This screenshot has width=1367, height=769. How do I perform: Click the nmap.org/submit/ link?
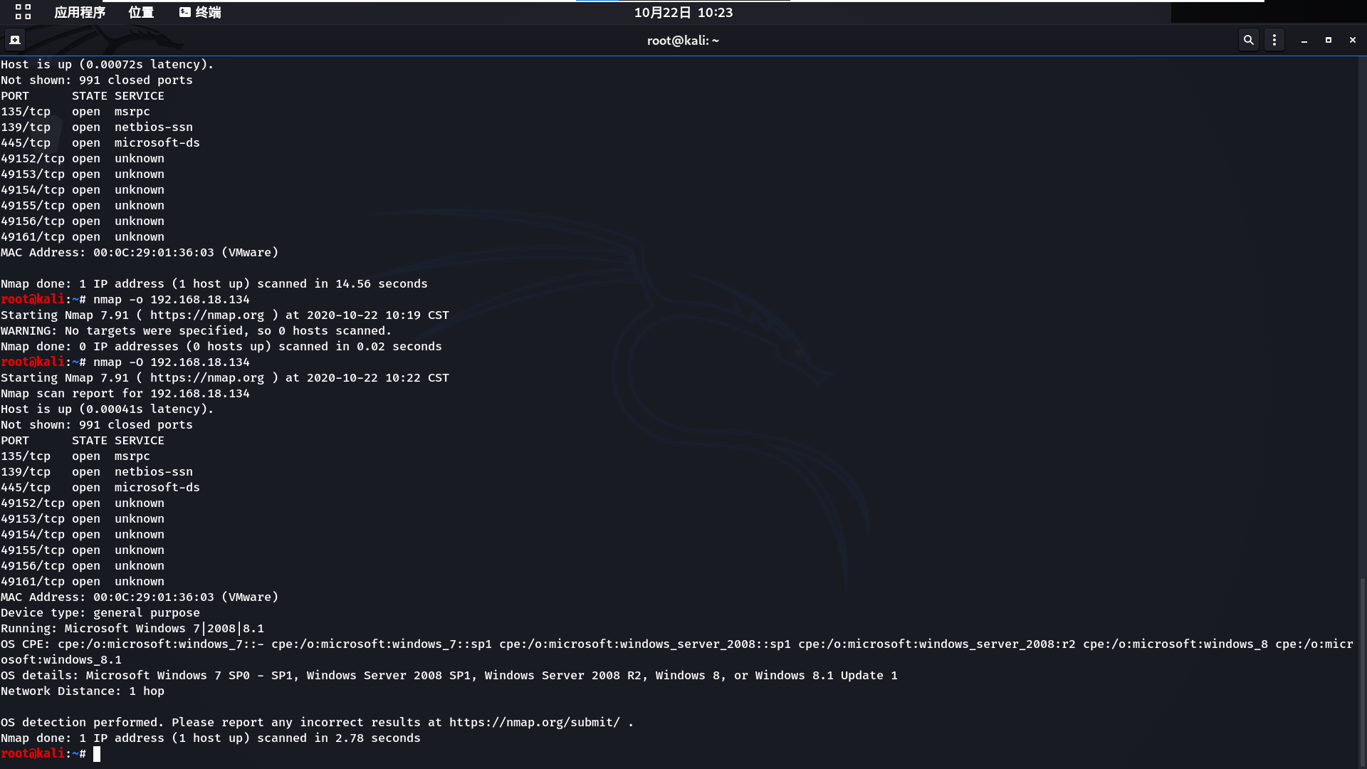pyautogui.click(x=534, y=722)
